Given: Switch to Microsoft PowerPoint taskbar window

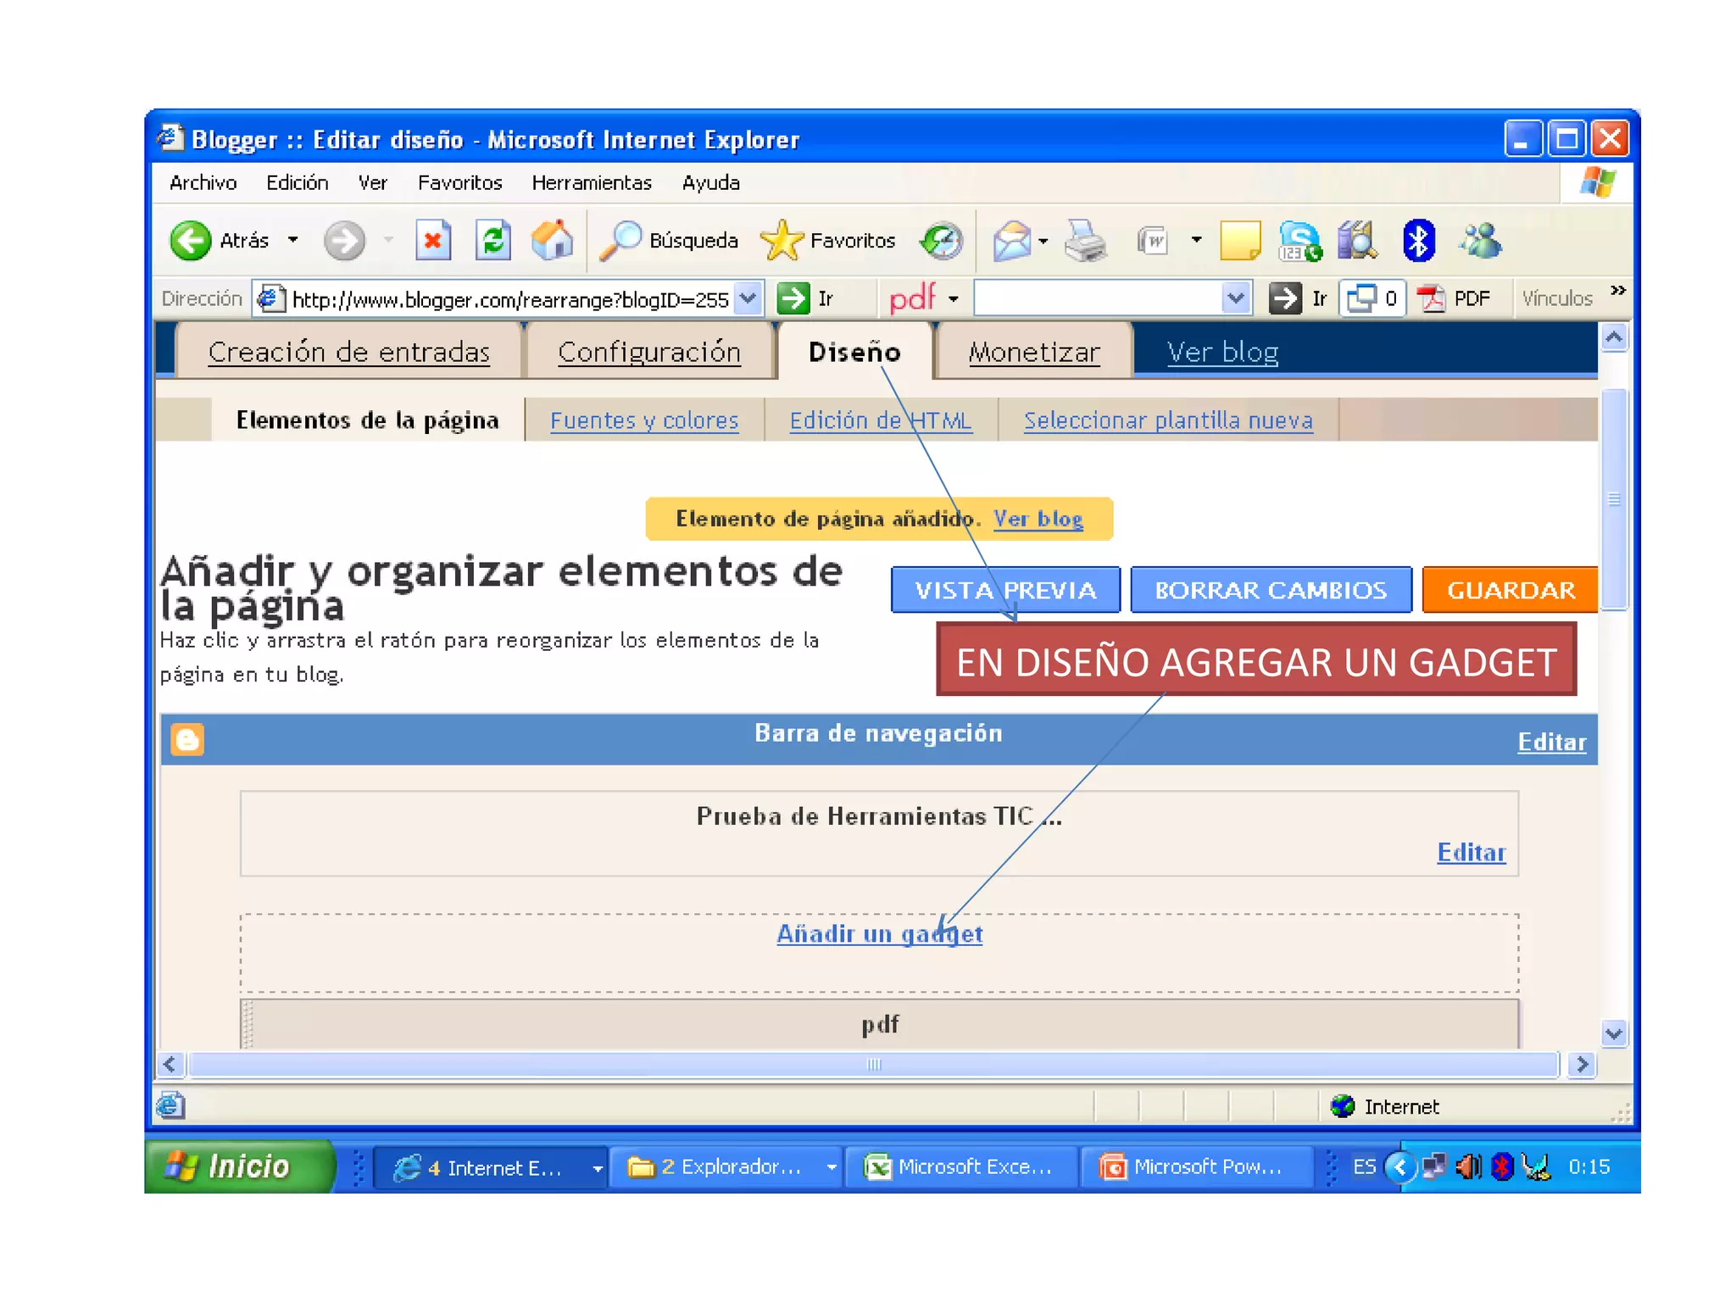Looking at the screenshot, I should pos(1196,1168).
